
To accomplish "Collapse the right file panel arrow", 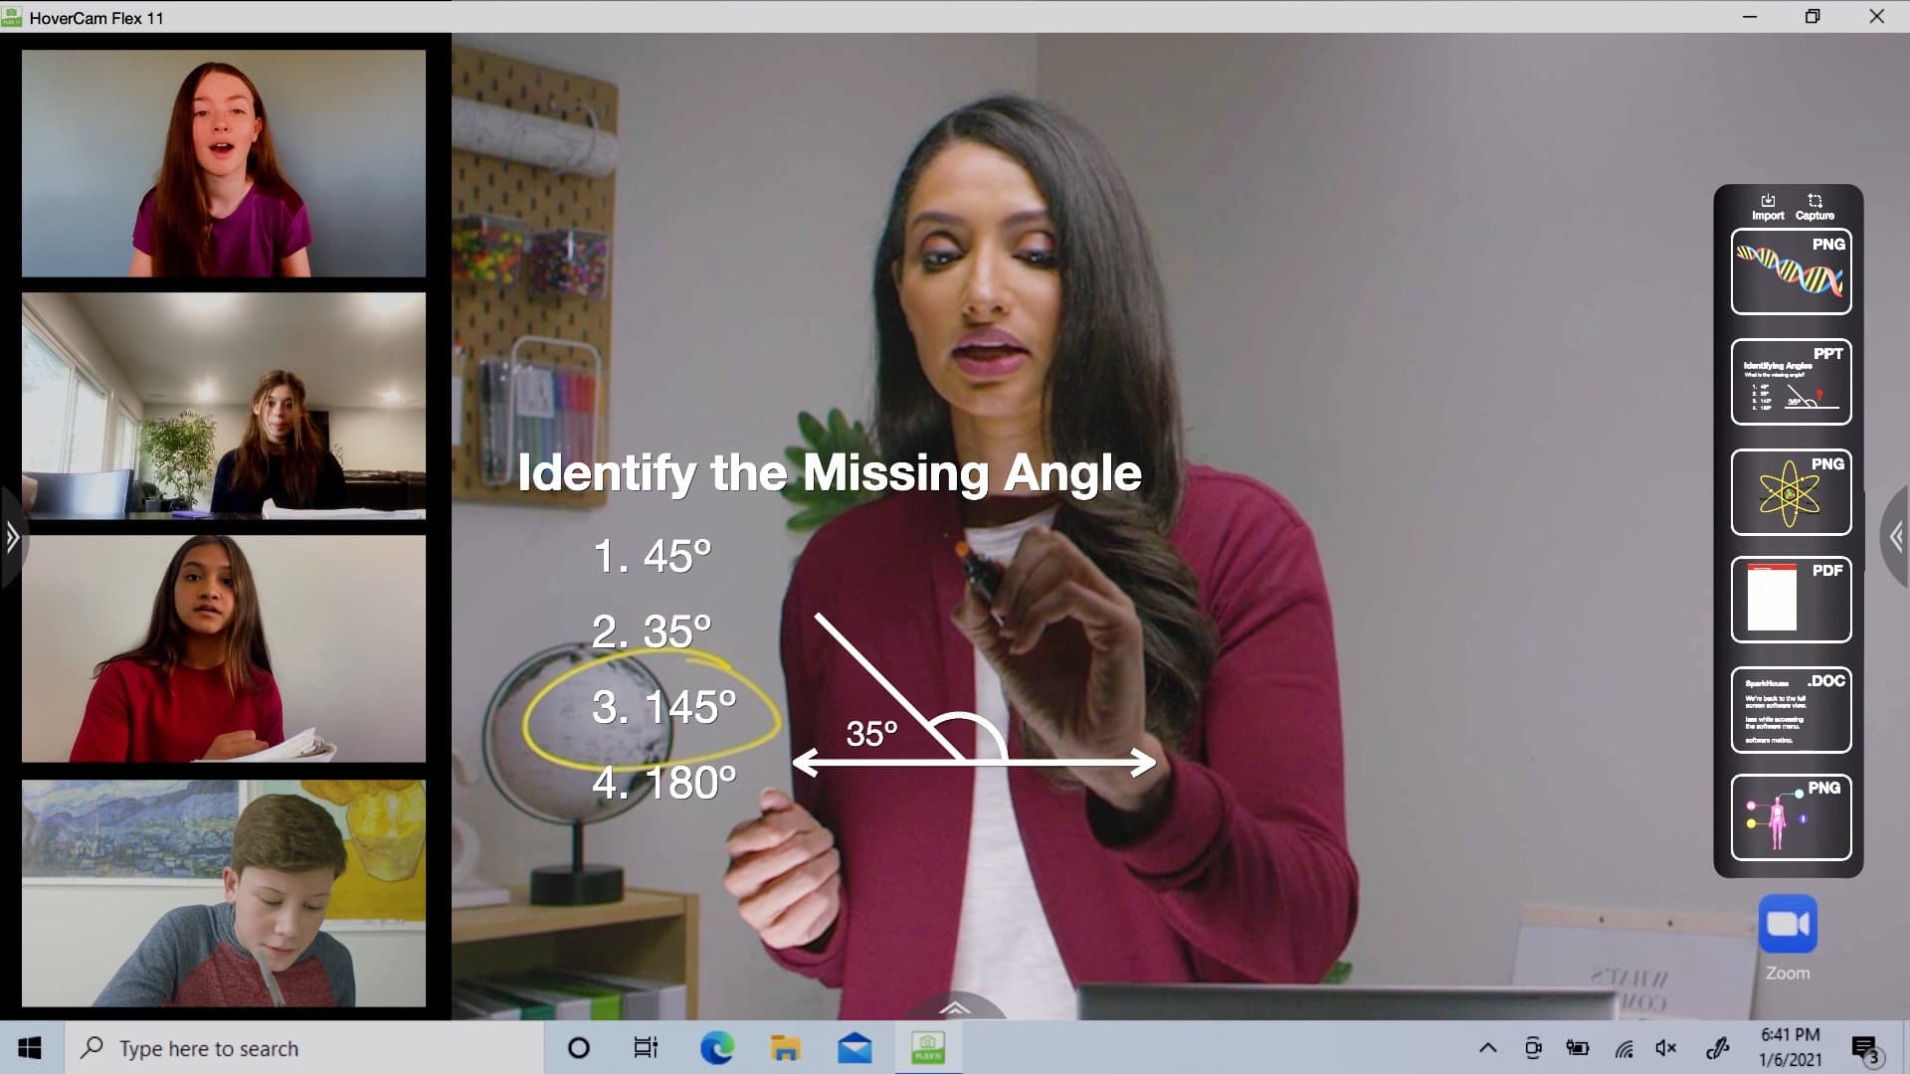I will (1896, 538).
